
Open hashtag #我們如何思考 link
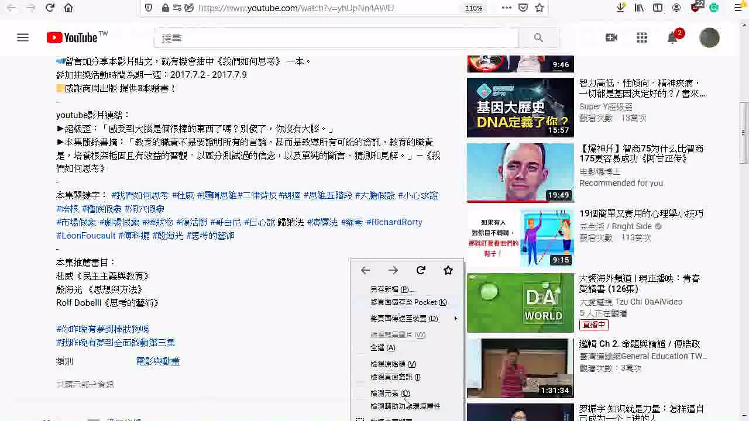coord(140,196)
